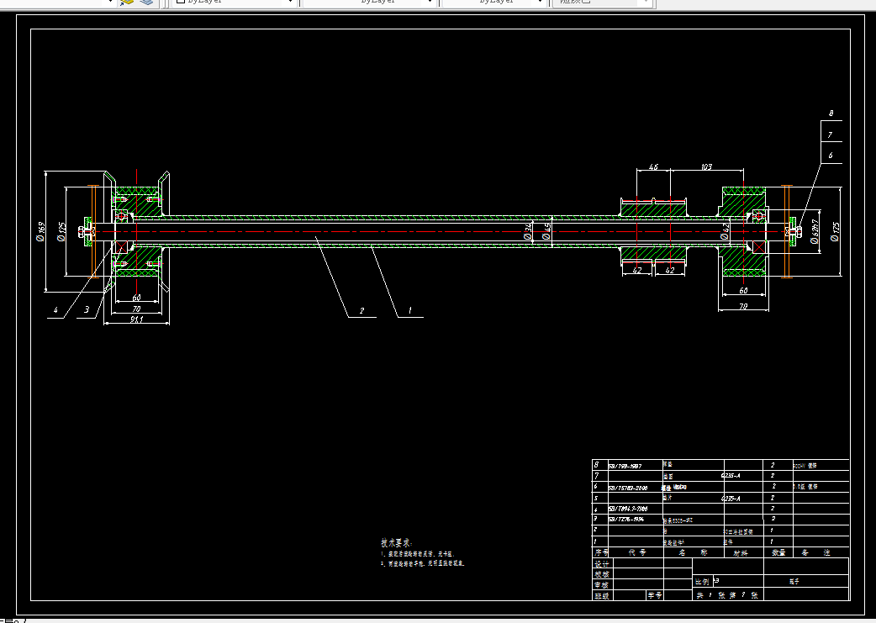Image resolution: width=876 pixels, height=623 pixels.
Task: Click Q235-A material in row 5
Action: [731, 499]
